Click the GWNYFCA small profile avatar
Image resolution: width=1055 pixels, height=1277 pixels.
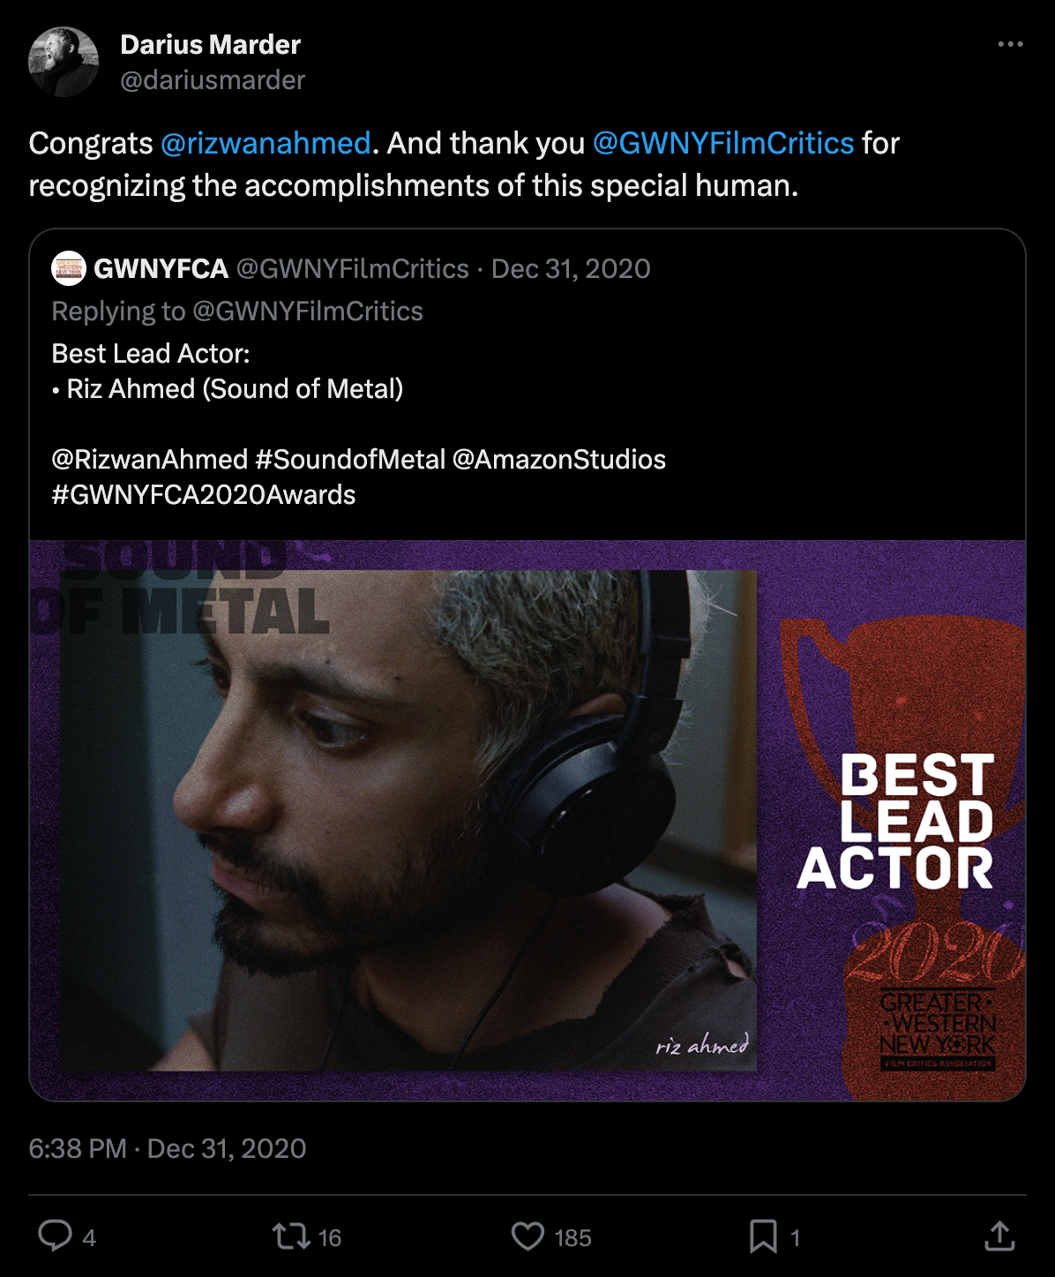[69, 268]
